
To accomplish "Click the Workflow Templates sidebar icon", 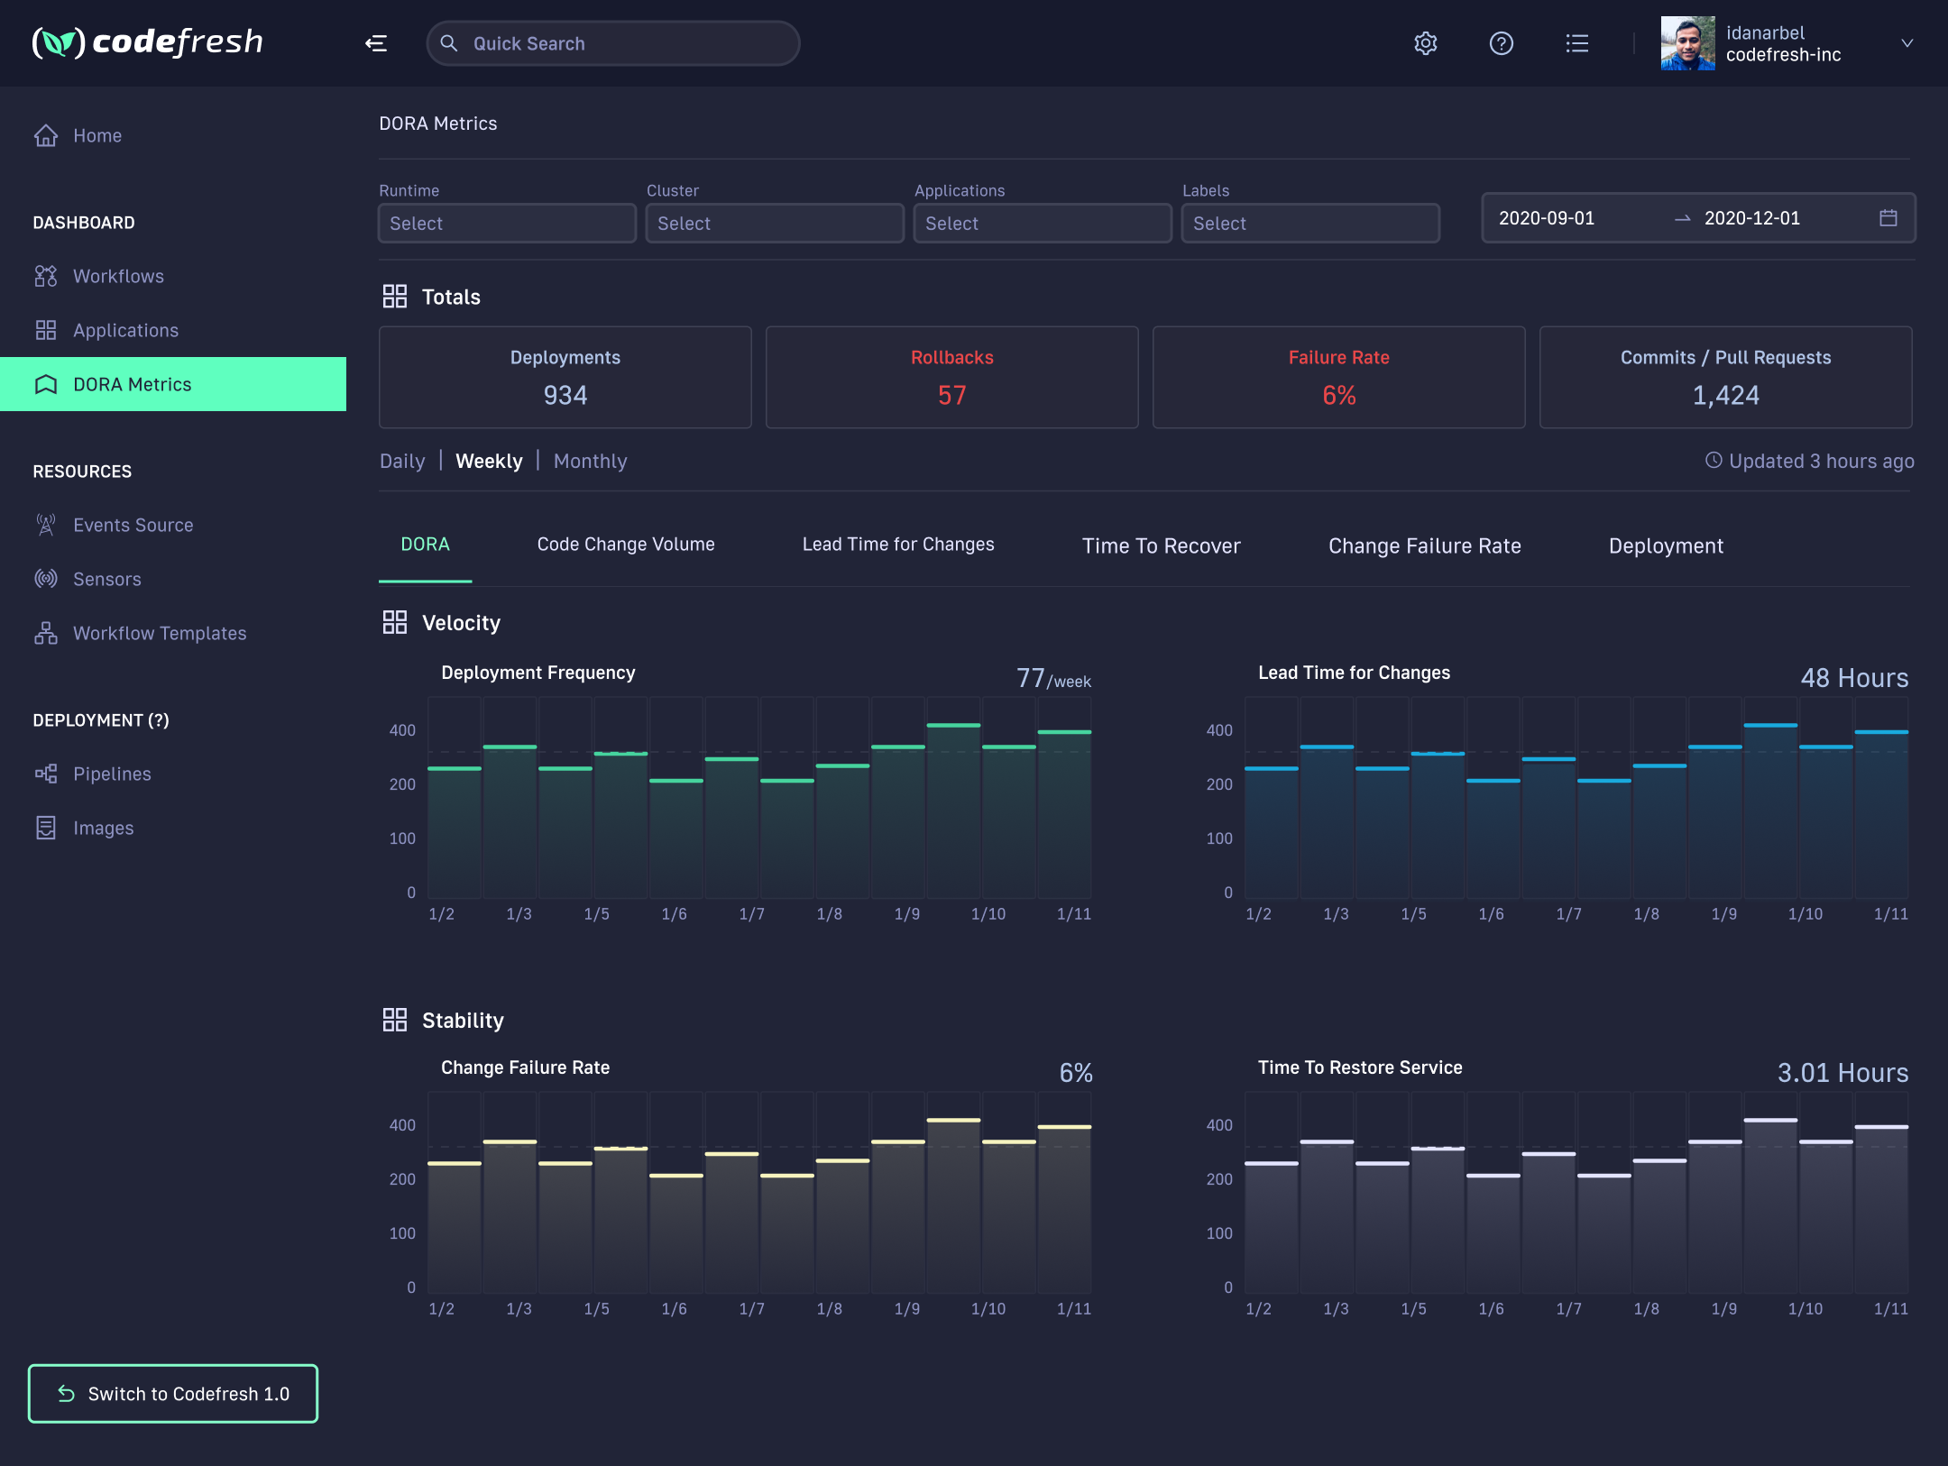I will tap(46, 633).
